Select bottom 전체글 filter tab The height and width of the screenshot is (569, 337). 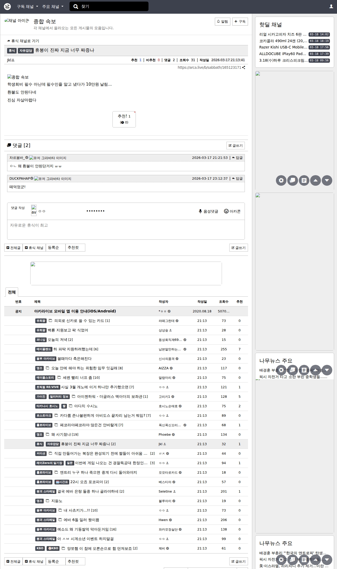click(x=13, y=561)
